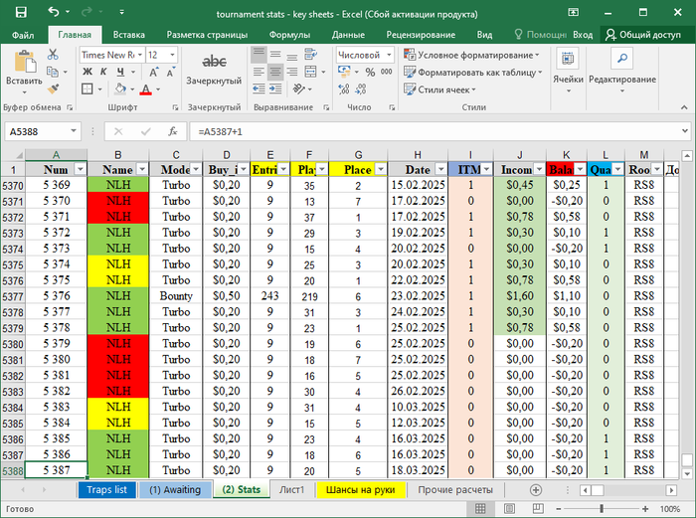Switch to the Данные ribbon tab
The image size is (696, 518).
pos(348,35)
